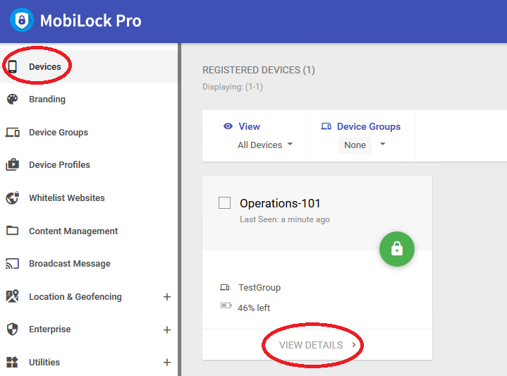
Task: Open Broadcast Message section
Action: point(89,263)
